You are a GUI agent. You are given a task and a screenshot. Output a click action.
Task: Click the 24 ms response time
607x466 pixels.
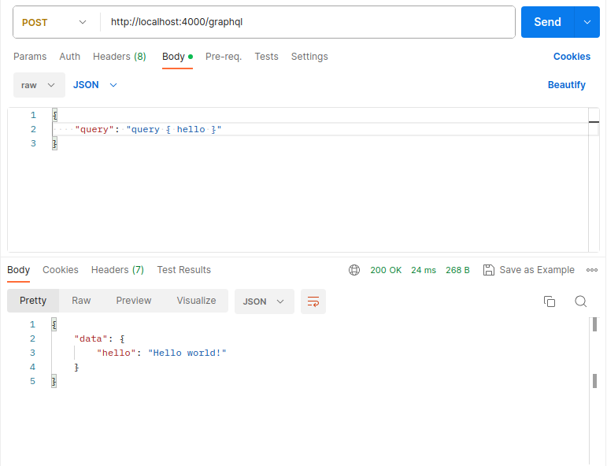point(424,270)
